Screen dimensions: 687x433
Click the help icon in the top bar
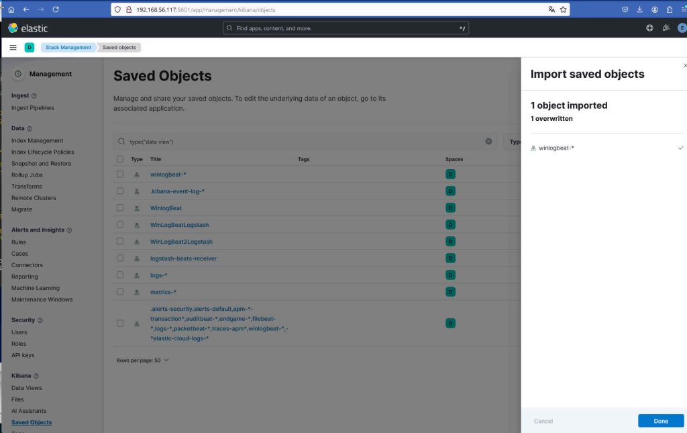click(648, 28)
